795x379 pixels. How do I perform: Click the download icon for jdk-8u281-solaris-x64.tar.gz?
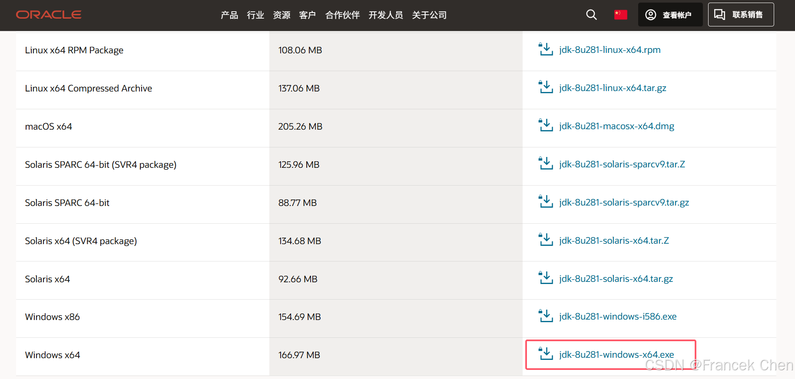[546, 278]
